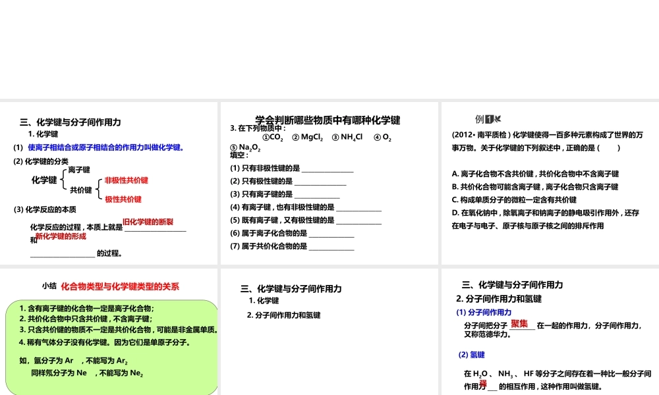
Task: Click the red 非极性共价键 label
Action: [126, 180]
